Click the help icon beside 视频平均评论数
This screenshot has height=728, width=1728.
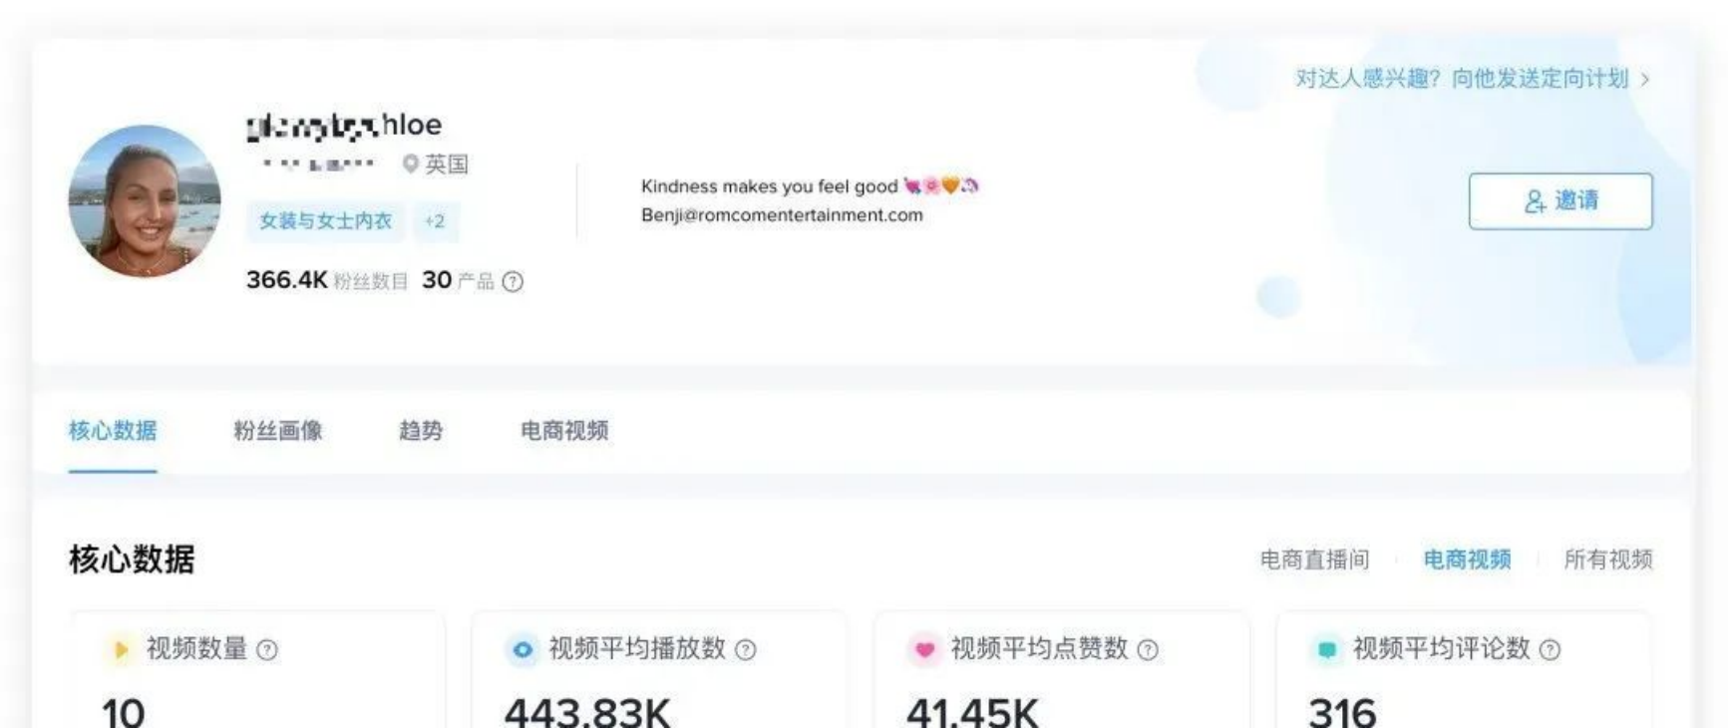tap(1550, 650)
